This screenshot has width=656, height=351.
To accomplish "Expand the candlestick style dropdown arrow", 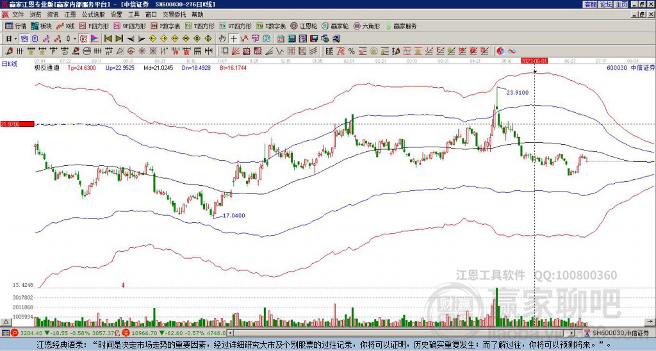I will pyautogui.click(x=75, y=39).
